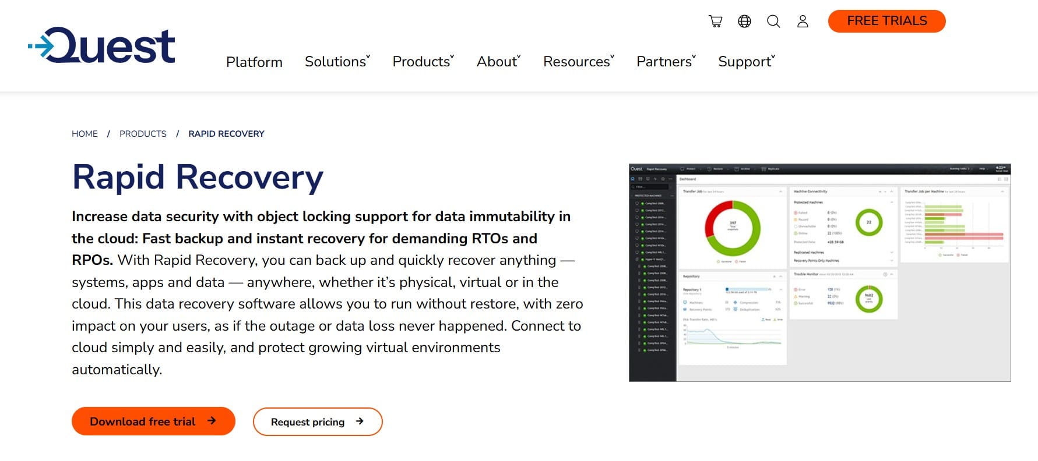Expand the Products dropdown menu
Image resolution: width=1038 pixels, height=461 pixels.
click(x=423, y=62)
